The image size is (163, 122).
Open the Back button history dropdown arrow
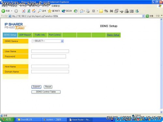click(x=12, y=11)
